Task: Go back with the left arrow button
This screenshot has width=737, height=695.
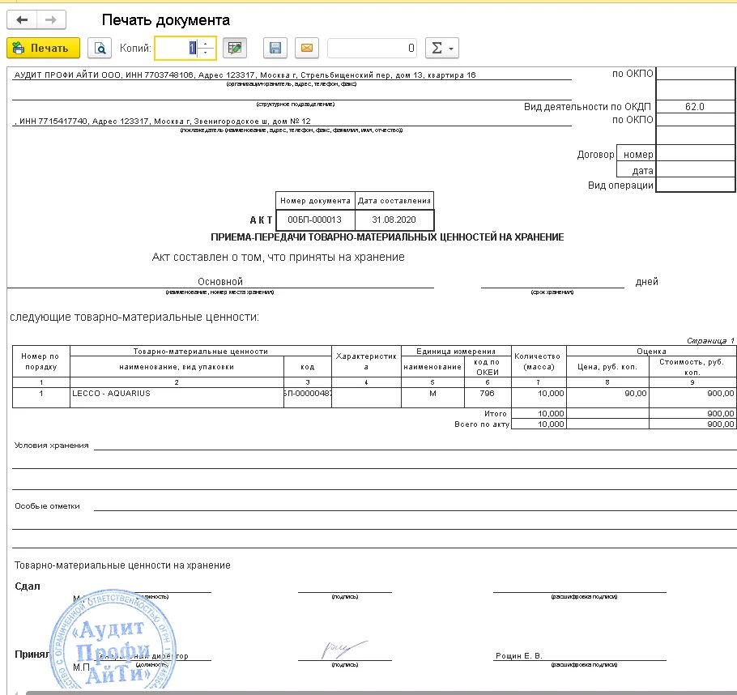Action: [22, 19]
